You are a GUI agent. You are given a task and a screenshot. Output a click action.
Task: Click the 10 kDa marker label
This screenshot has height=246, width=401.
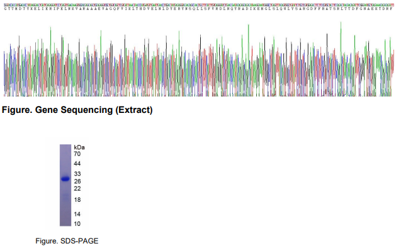pyautogui.click(x=77, y=224)
